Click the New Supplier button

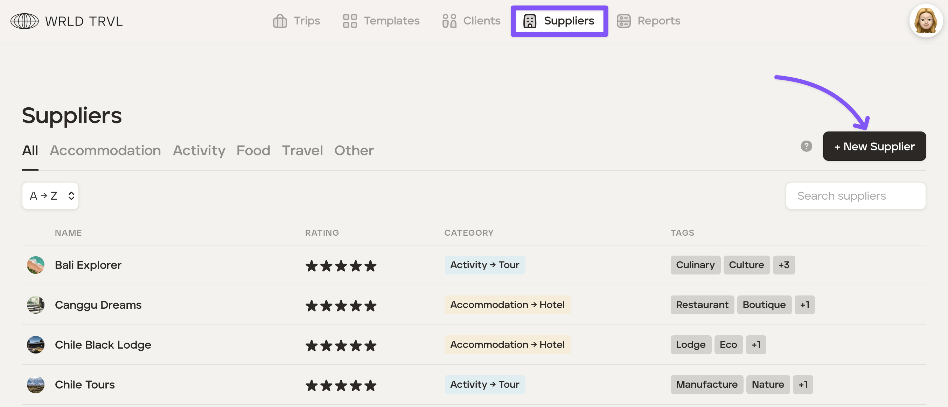(x=874, y=146)
